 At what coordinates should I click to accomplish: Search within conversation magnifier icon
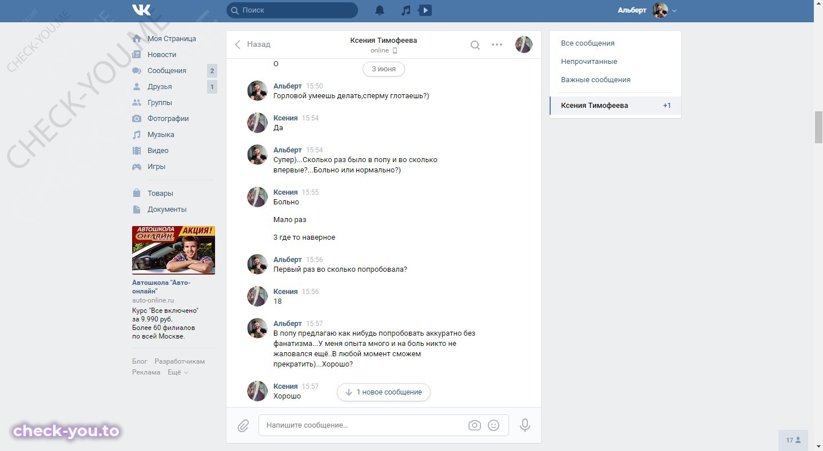(475, 45)
